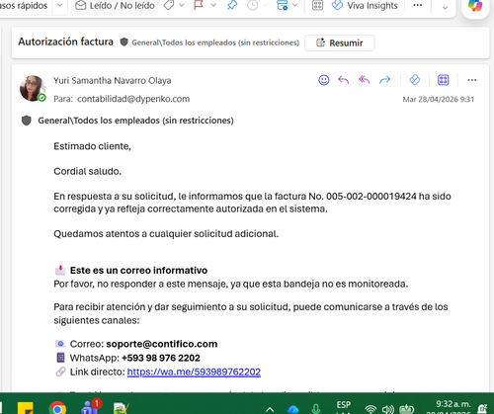React with the smiley emoji icon

[324, 80]
